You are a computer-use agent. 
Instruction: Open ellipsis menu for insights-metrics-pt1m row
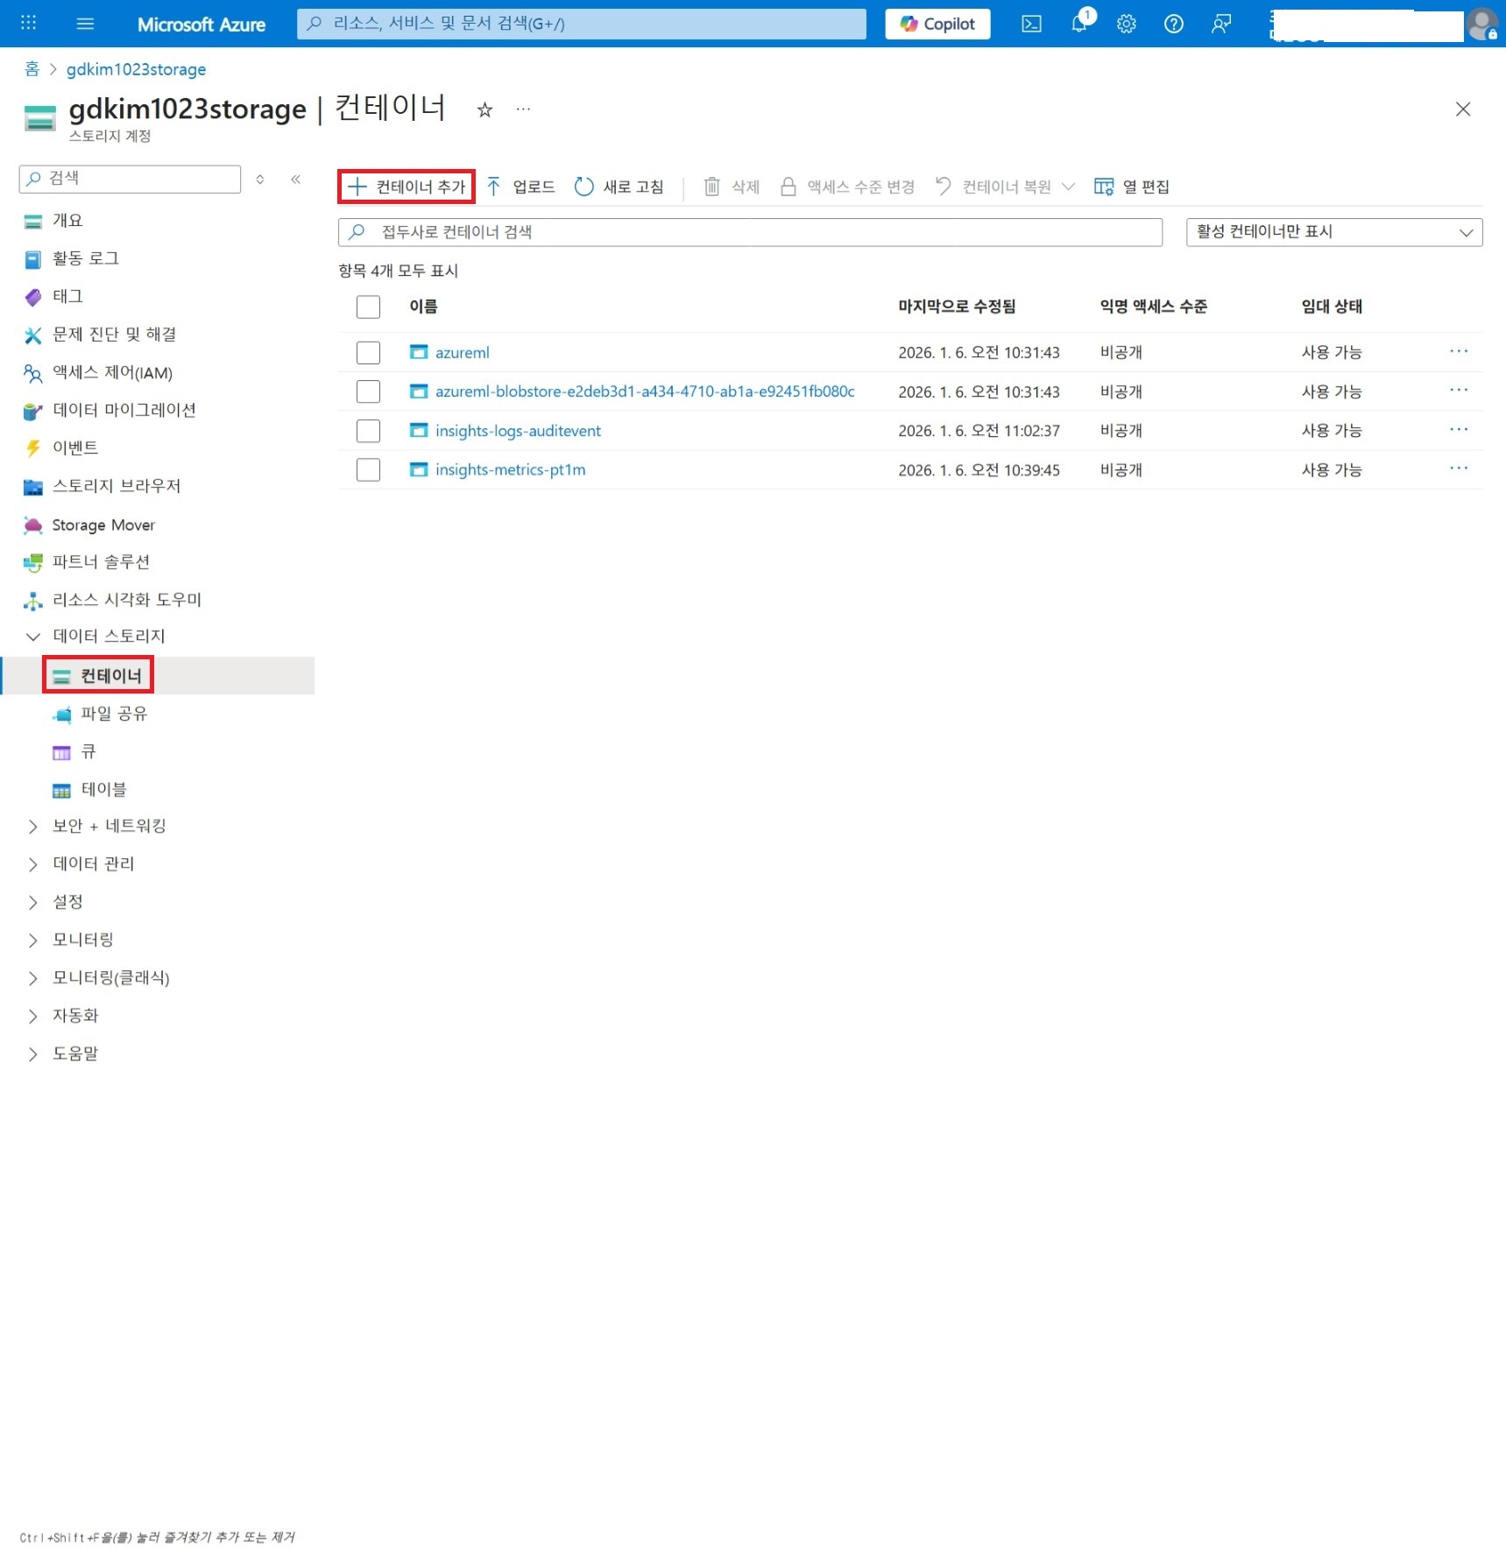point(1458,468)
